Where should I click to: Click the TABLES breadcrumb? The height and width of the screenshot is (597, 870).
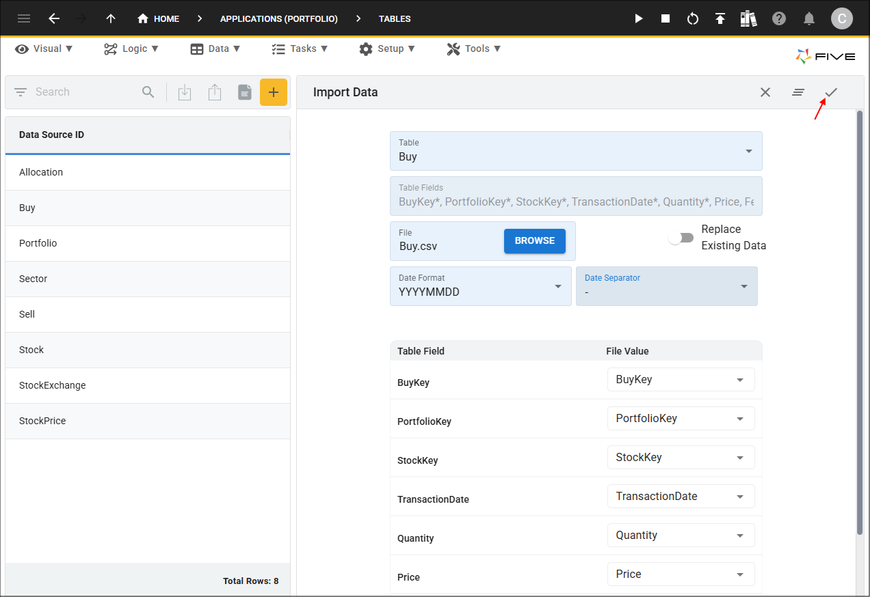[395, 19]
